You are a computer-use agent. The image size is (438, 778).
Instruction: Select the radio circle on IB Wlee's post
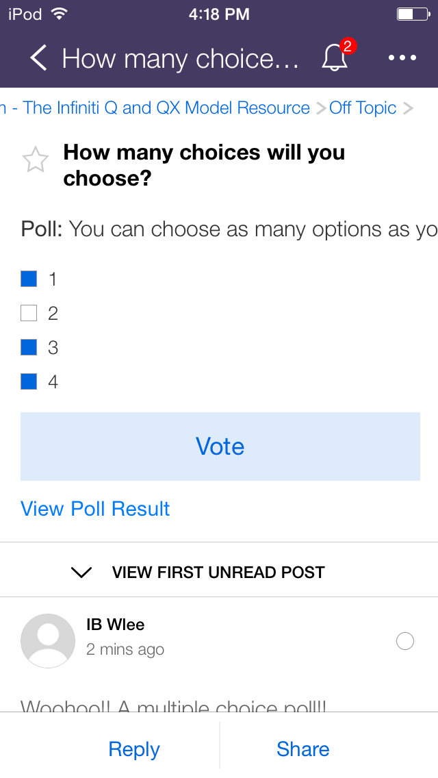click(405, 641)
